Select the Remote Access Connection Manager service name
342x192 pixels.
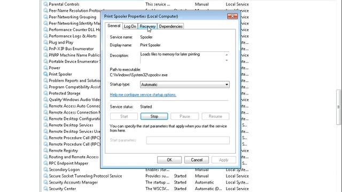[x=75, y=113]
